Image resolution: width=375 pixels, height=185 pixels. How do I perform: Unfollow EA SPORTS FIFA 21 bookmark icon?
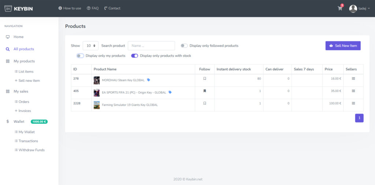(204, 91)
